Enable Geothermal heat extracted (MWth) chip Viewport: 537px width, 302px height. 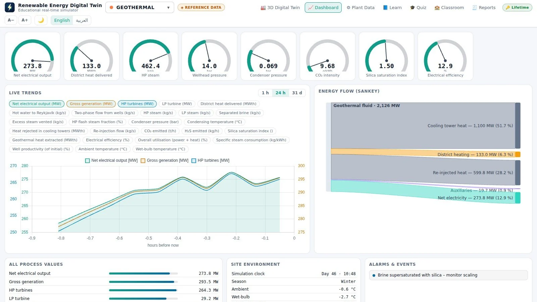(45, 140)
